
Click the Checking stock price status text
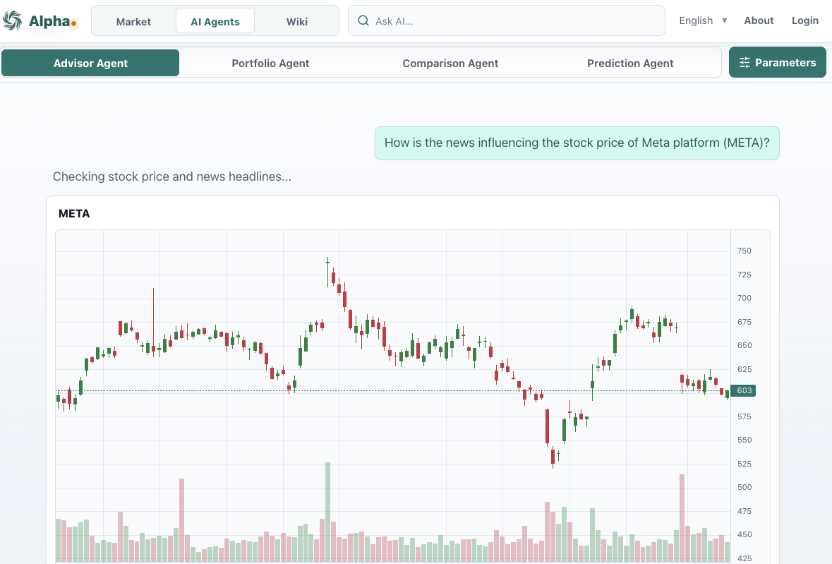click(x=172, y=176)
